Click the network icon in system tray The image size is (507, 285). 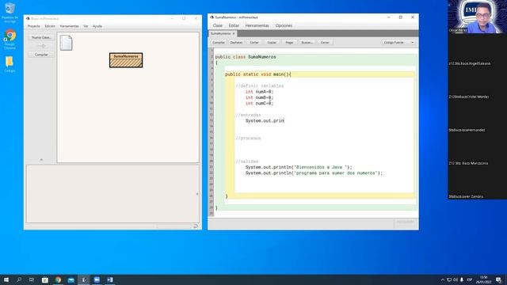pos(449,279)
